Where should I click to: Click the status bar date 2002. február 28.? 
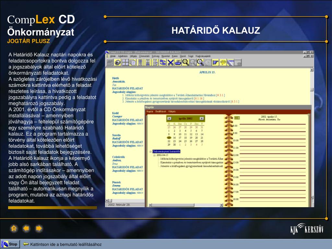click(119, 205)
